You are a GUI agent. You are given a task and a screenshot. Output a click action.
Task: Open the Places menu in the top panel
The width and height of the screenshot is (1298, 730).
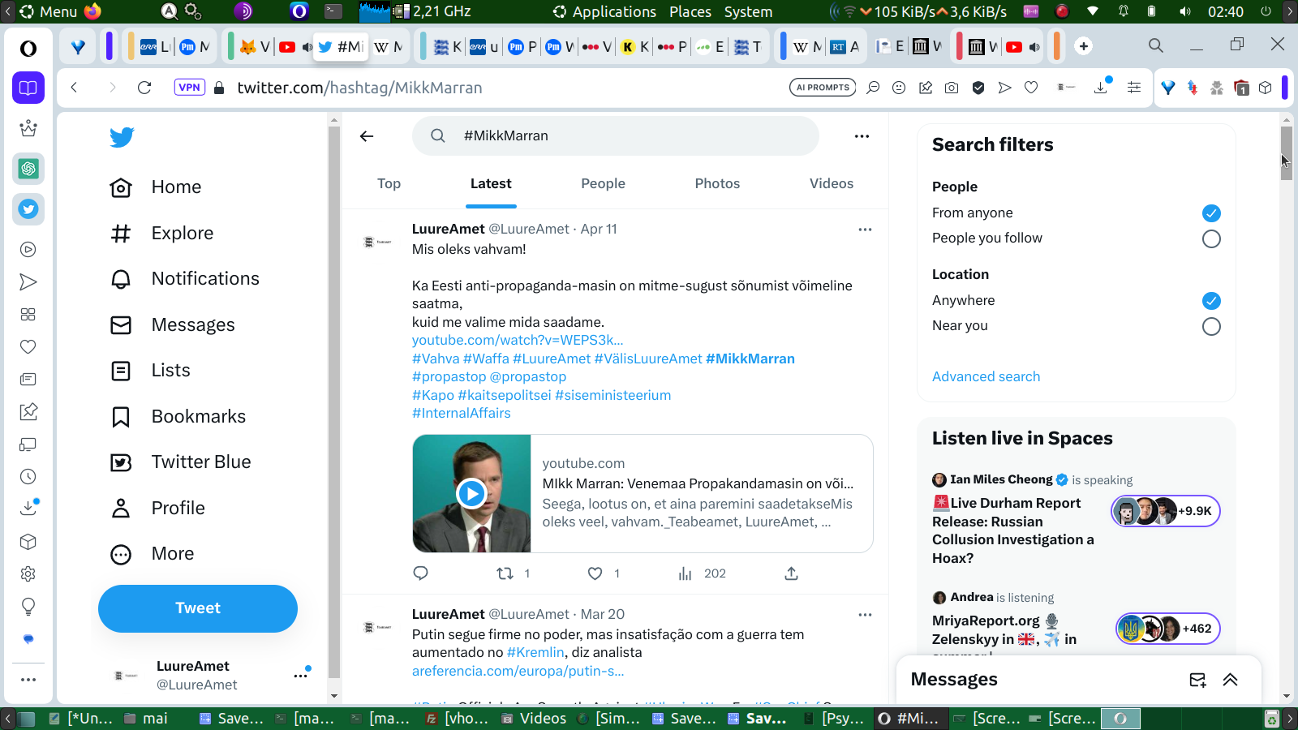coord(690,11)
